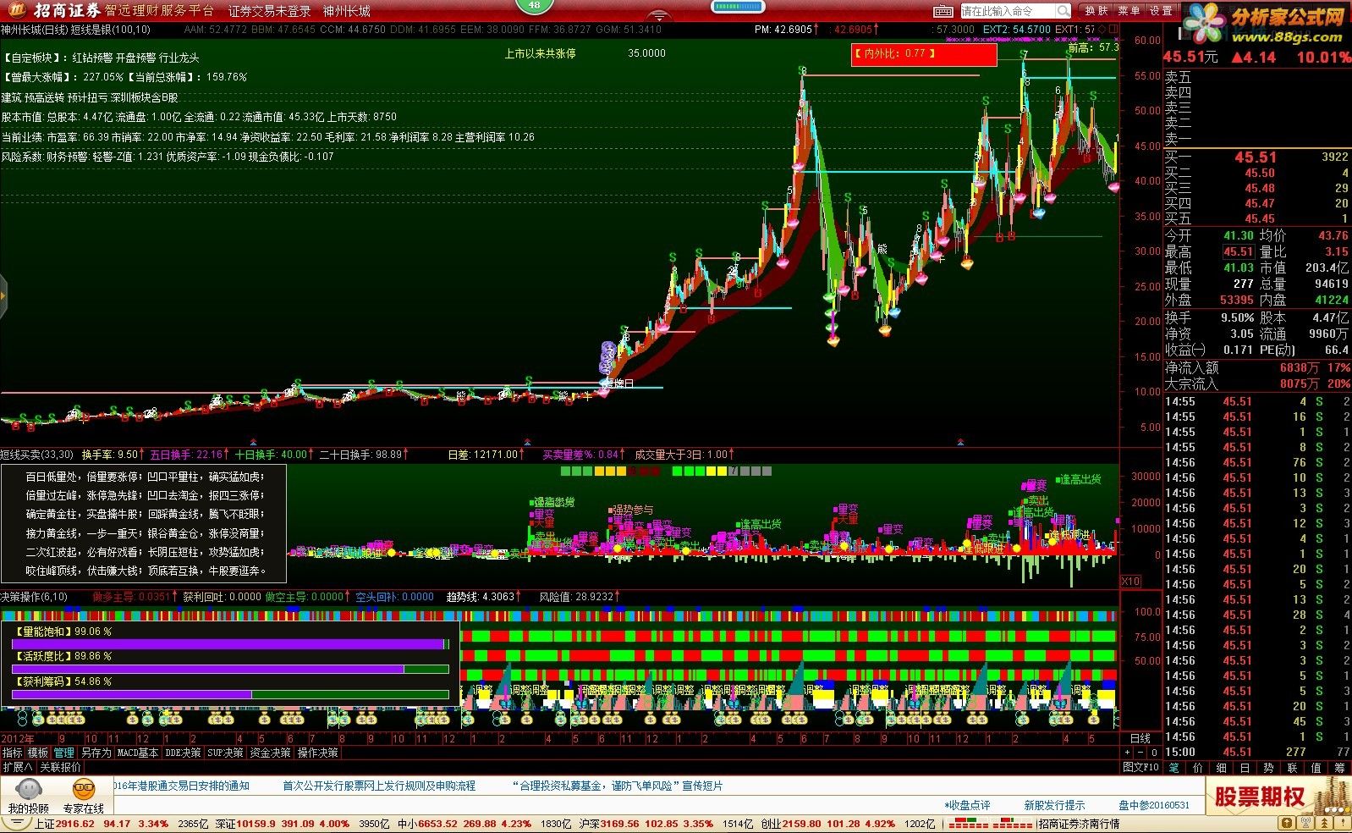The width and height of the screenshot is (1352, 833).
Task: Switch to DDE决策 template
Action: click(183, 753)
